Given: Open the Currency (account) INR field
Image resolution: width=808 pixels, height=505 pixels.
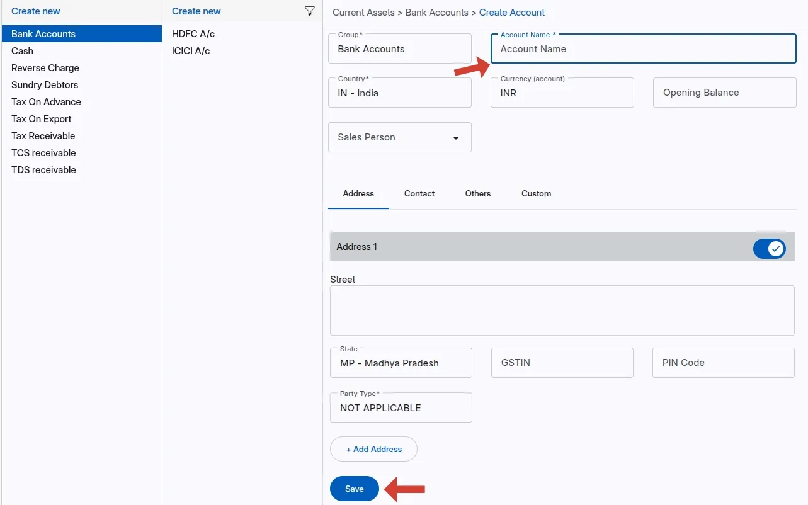Looking at the screenshot, I should pos(562,93).
